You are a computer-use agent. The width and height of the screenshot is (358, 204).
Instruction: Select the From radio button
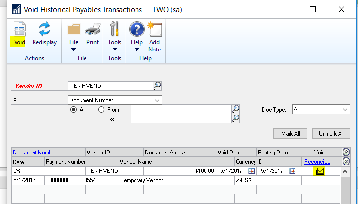click(x=102, y=110)
